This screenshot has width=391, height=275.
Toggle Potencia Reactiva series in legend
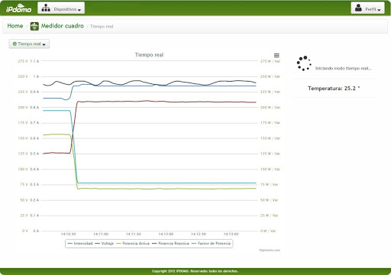tap(170, 244)
